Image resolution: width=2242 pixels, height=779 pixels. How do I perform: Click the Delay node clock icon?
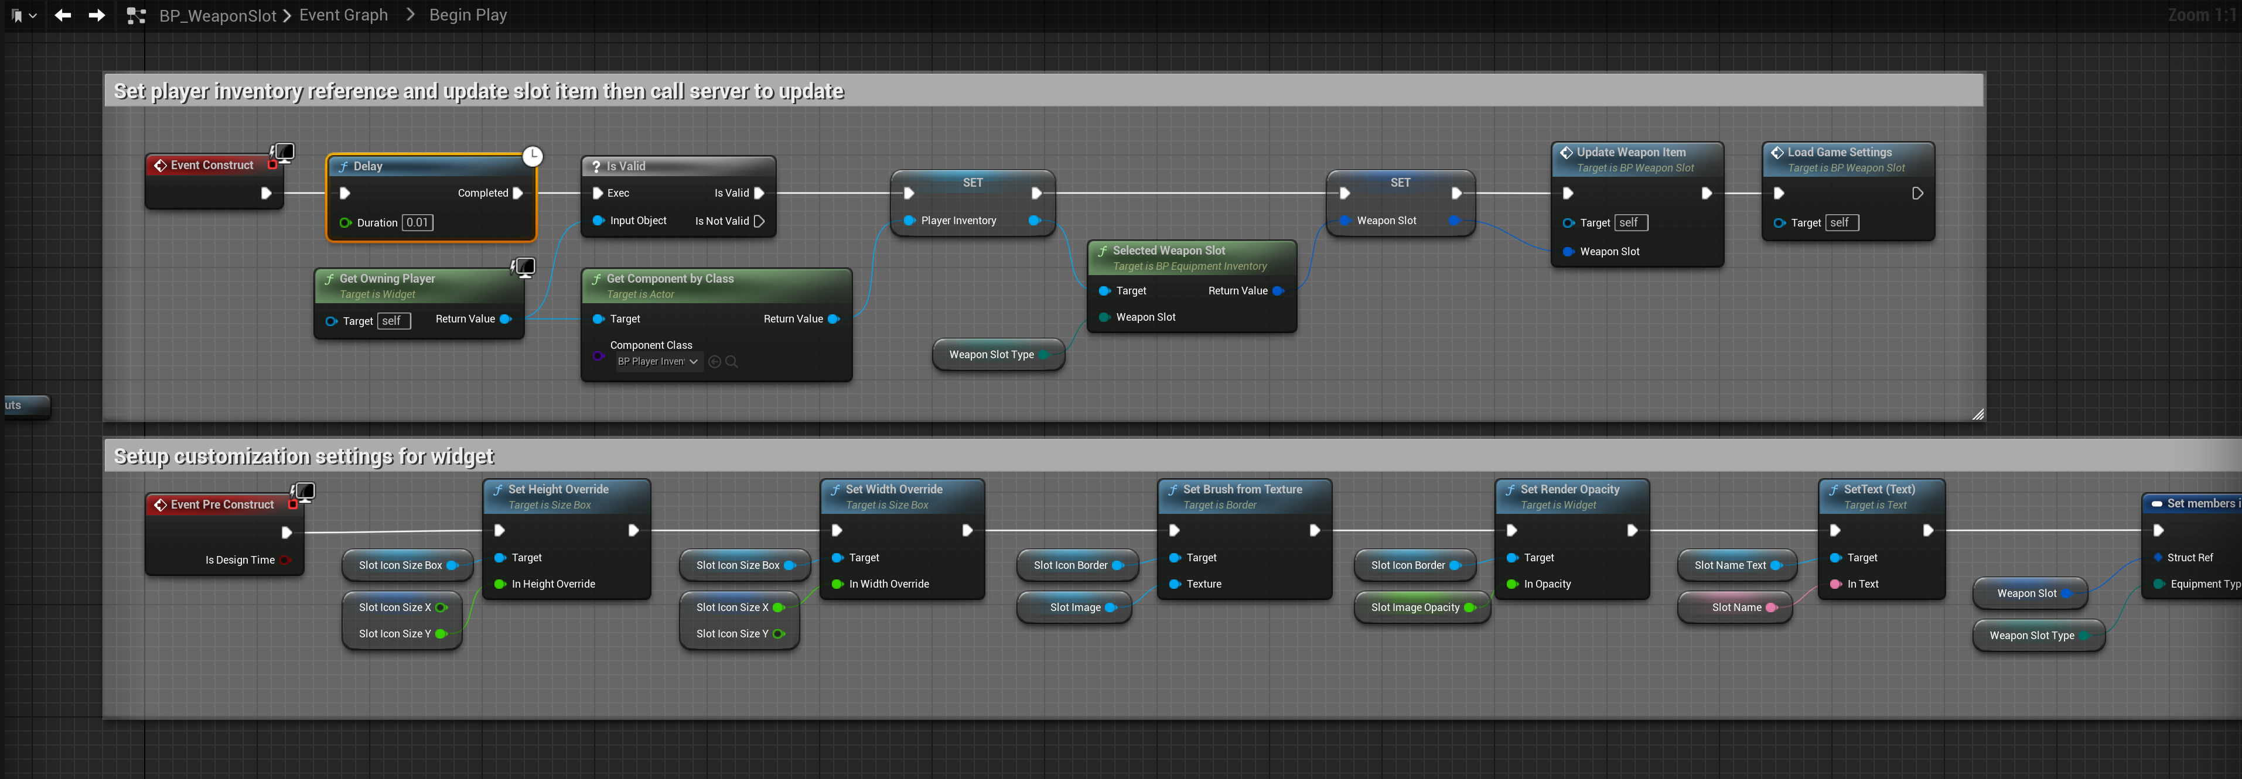(533, 156)
